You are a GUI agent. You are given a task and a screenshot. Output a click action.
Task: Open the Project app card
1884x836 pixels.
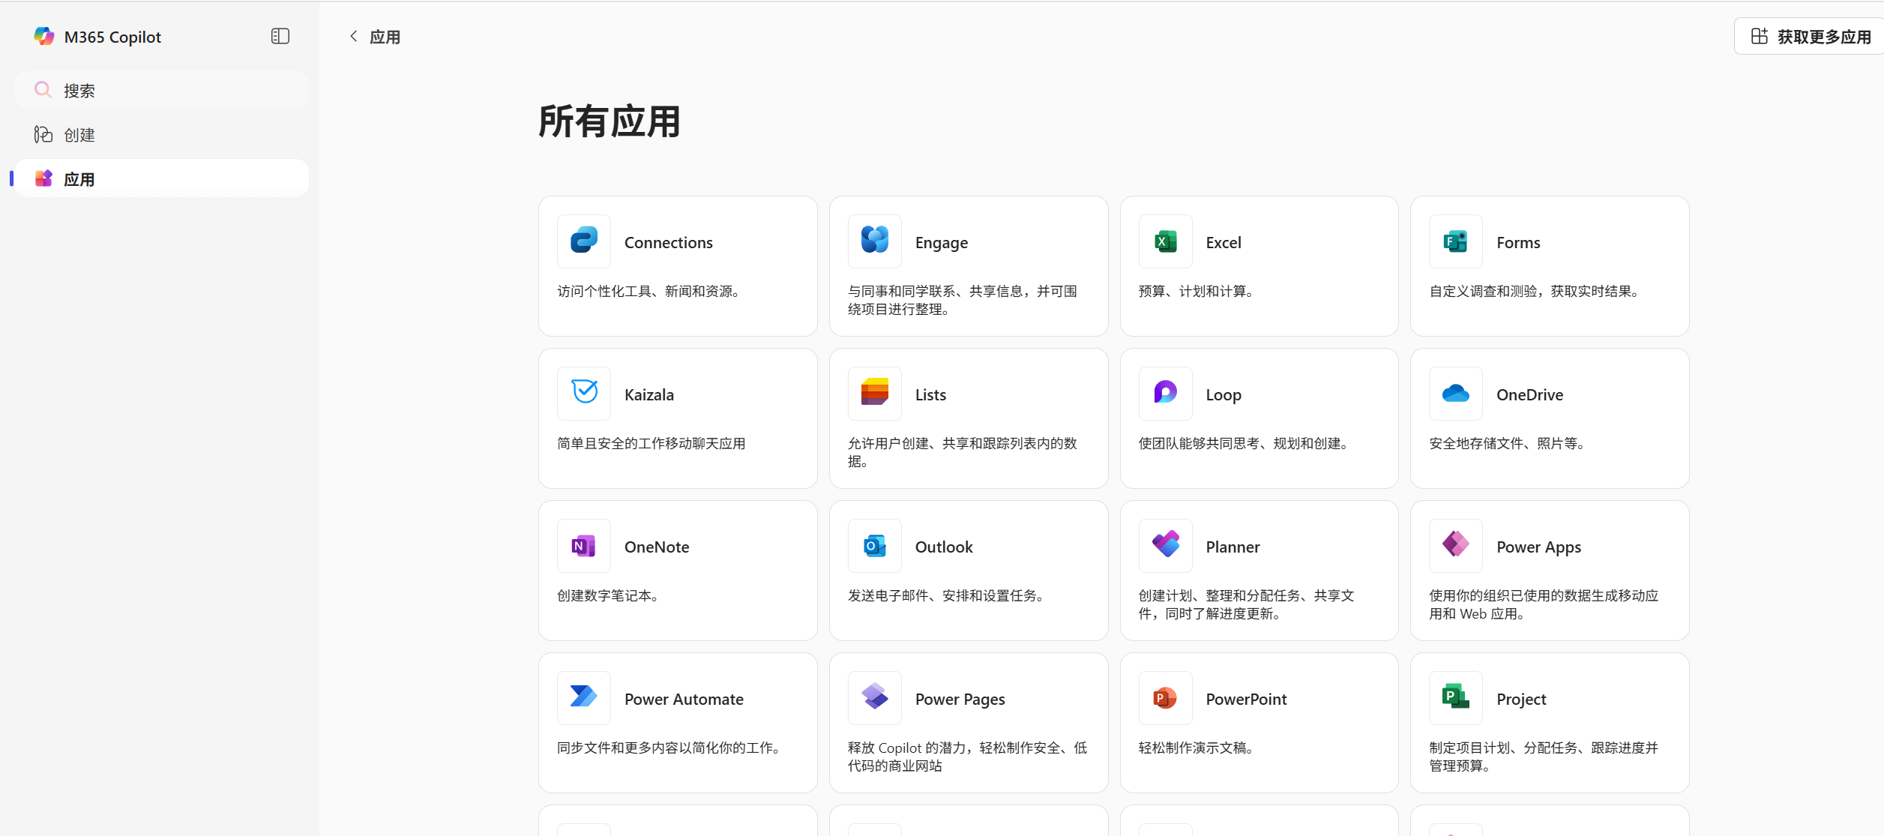tap(1549, 722)
